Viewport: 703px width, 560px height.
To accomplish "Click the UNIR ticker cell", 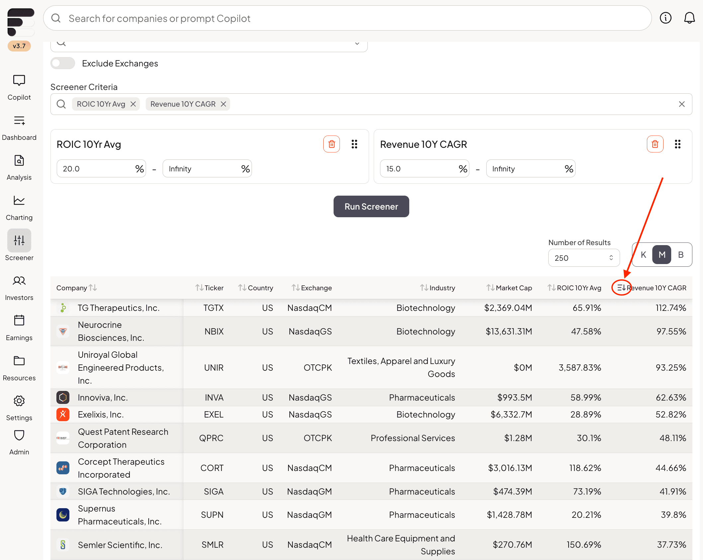I will [x=213, y=367].
